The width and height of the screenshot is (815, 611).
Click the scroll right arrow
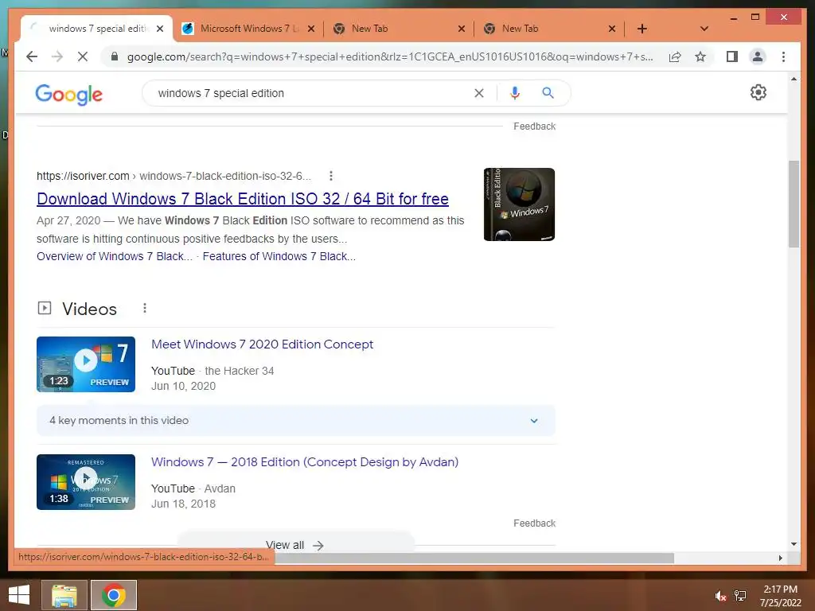(x=780, y=558)
